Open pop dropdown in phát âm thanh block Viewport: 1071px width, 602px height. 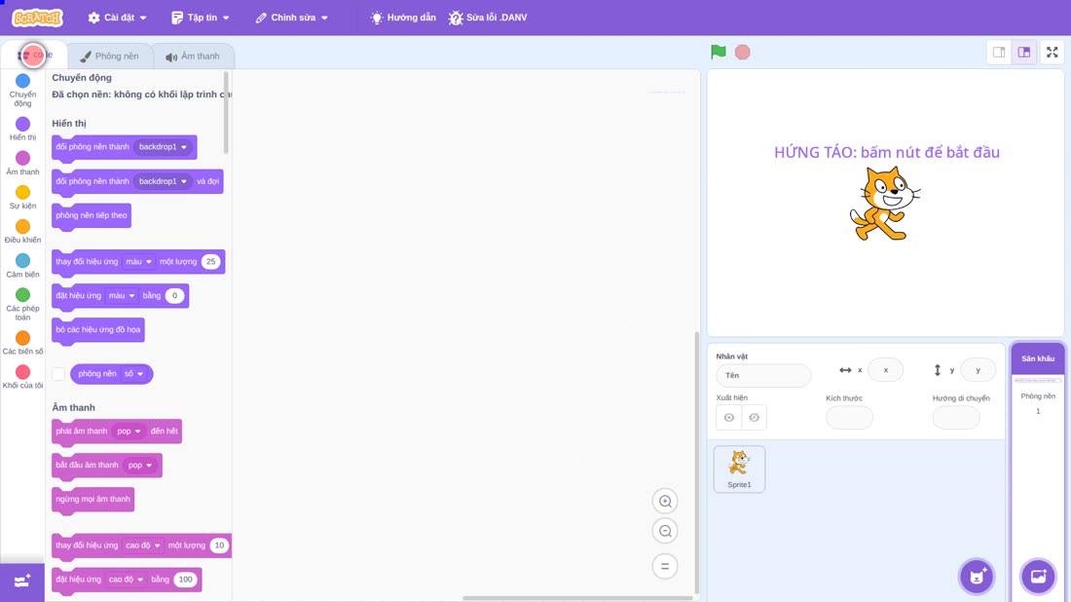click(x=129, y=432)
